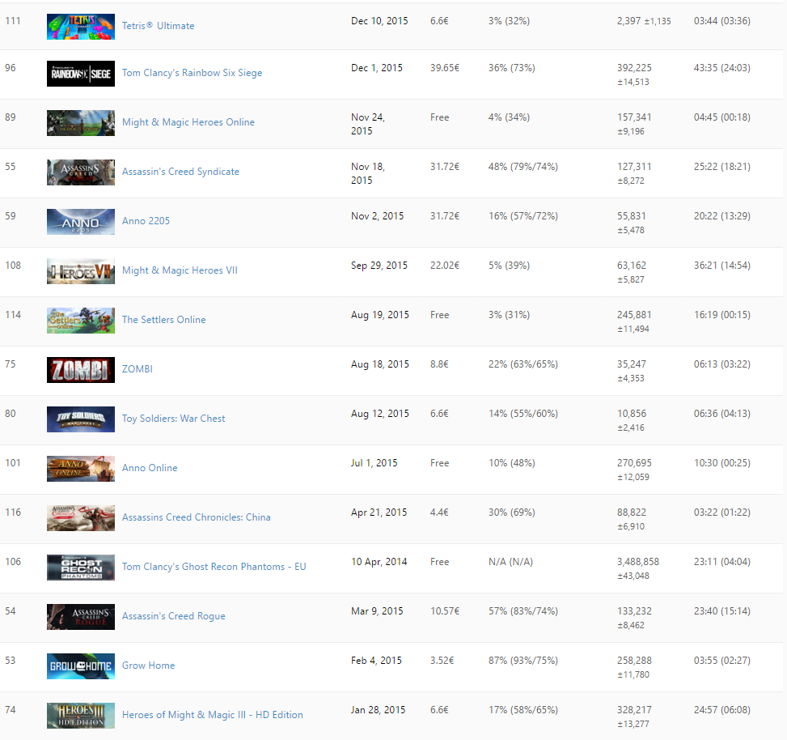Open the Tetris® Ultimate link

pyautogui.click(x=158, y=26)
